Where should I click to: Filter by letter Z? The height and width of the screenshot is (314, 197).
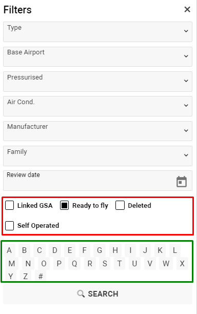tap(26, 277)
